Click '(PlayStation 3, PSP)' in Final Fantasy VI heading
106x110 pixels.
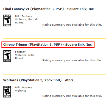tap(47, 9)
